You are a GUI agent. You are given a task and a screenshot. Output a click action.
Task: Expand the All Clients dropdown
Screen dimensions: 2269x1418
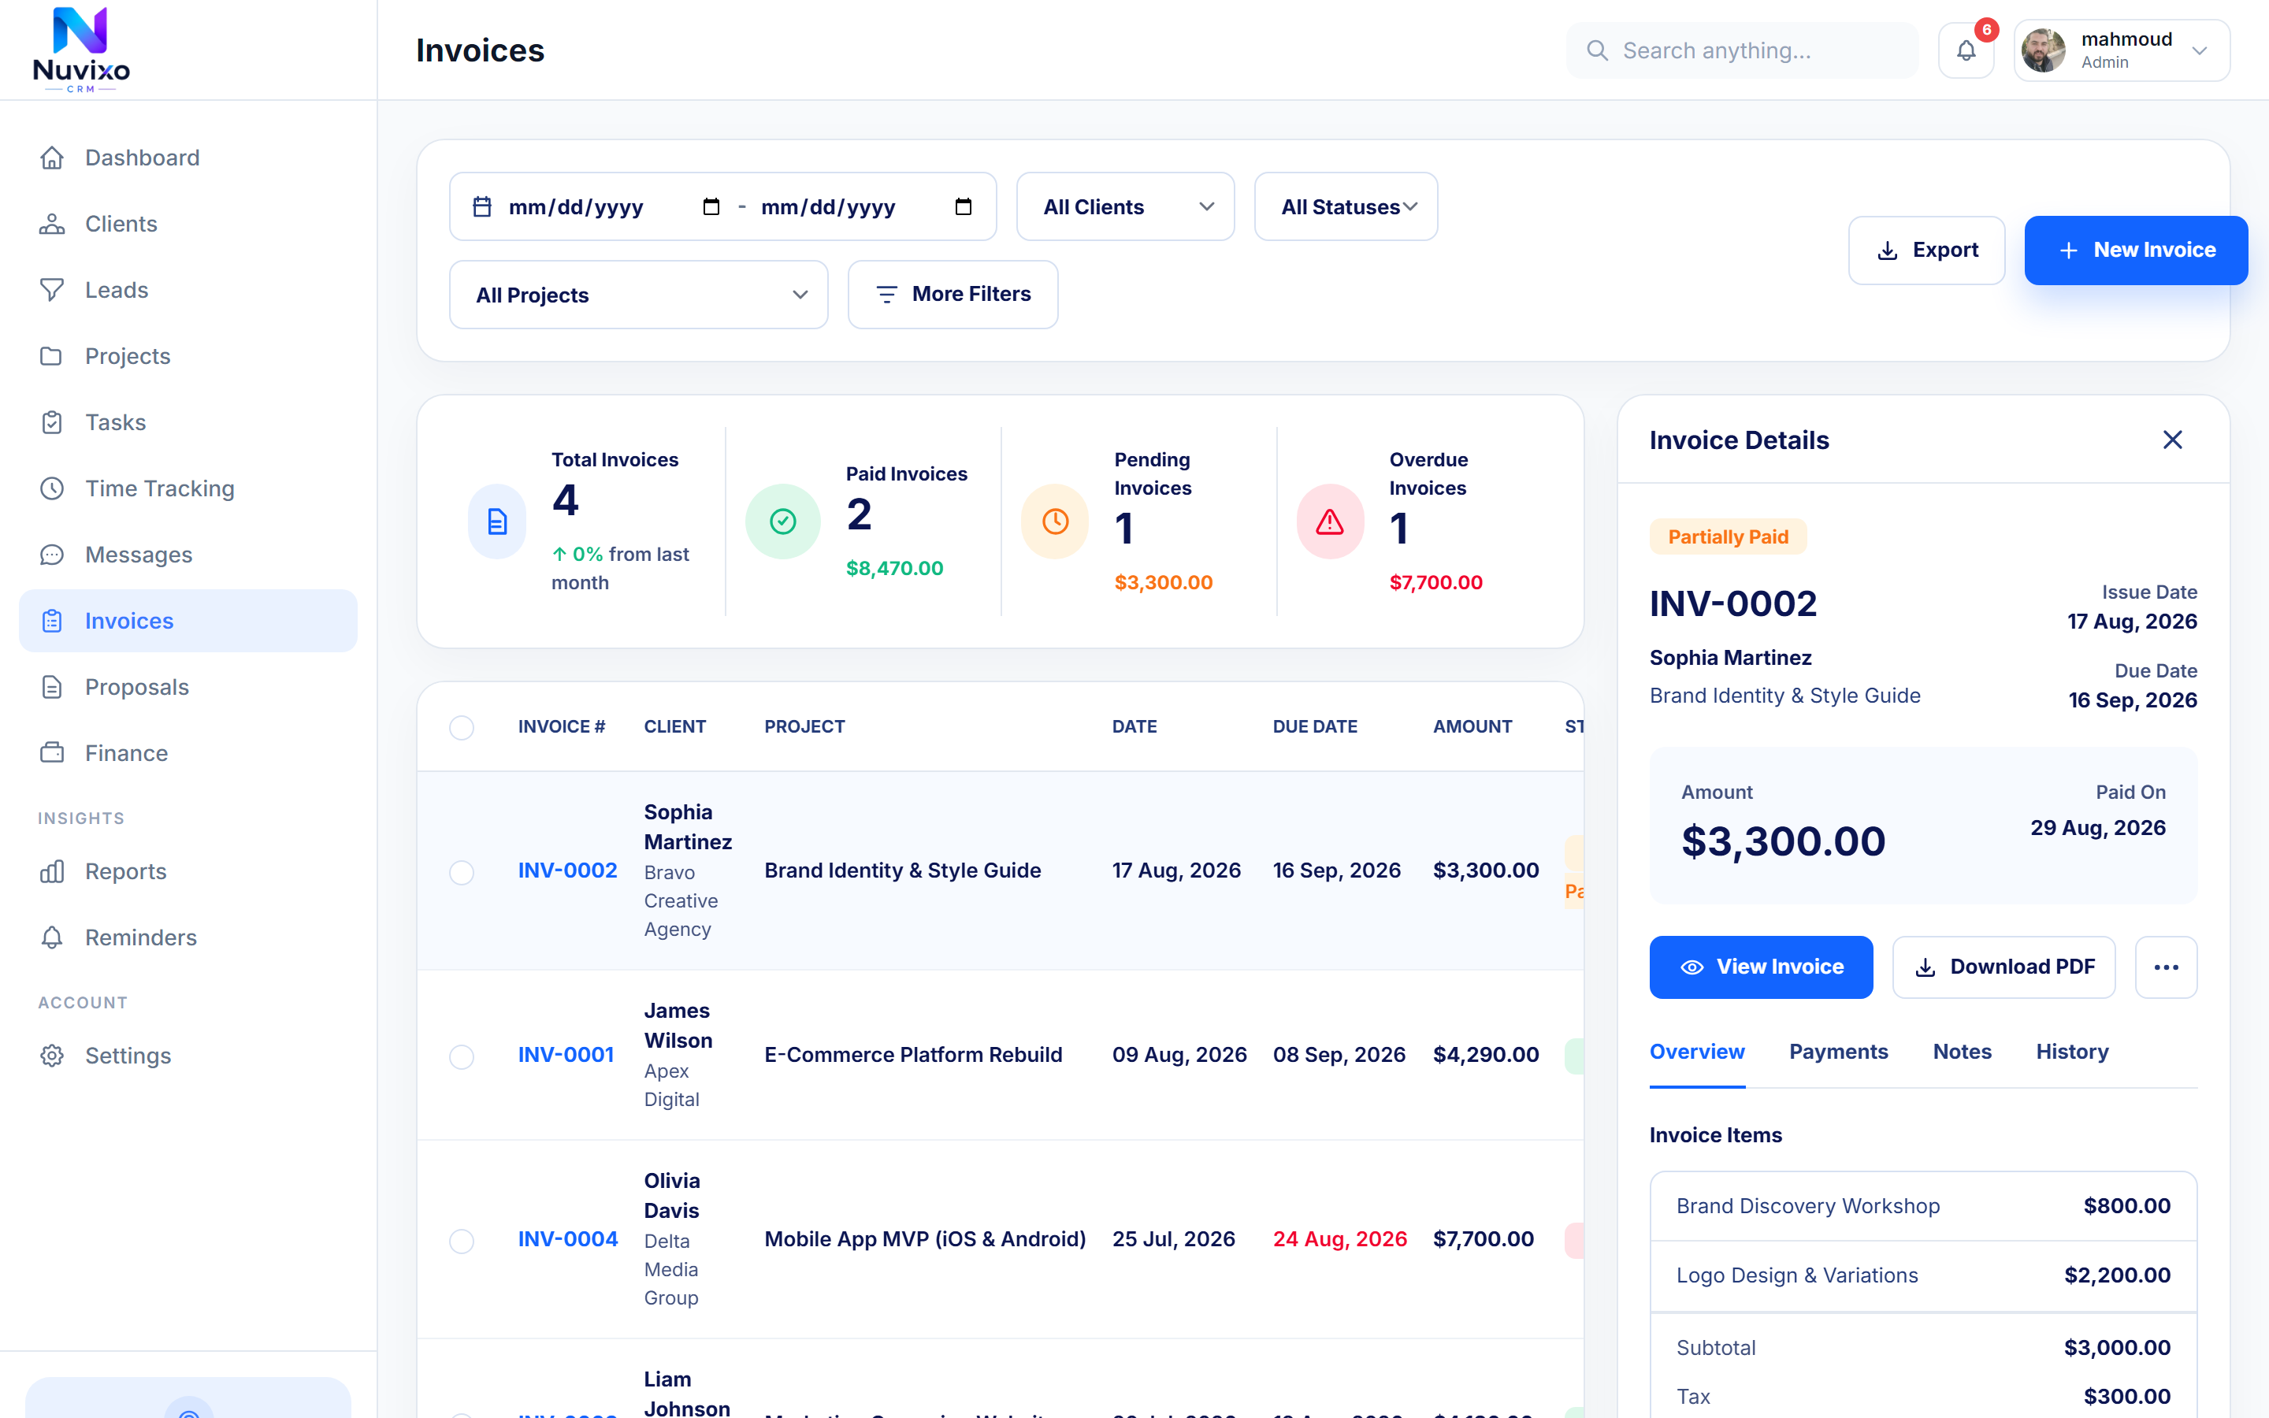pos(1125,206)
